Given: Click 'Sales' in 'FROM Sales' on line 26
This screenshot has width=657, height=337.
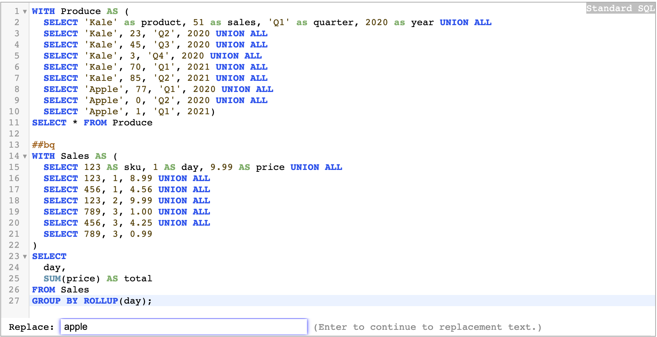Looking at the screenshot, I should pyautogui.click(x=75, y=290).
